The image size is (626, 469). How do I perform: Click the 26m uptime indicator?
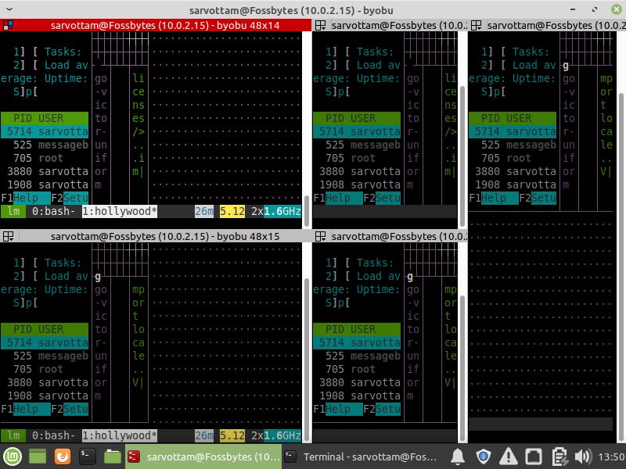coord(203,211)
